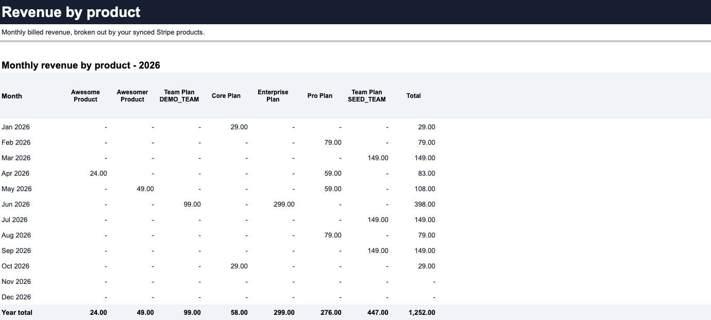Select the Jul 2026 row label
This screenshot has width=711, height=320.
point(14,220)
